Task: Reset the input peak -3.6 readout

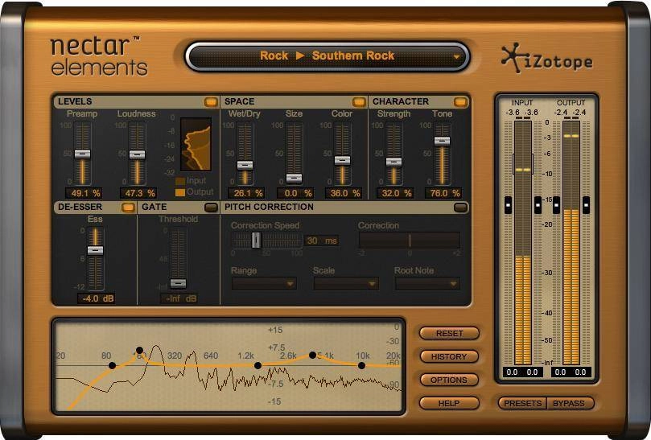Action: pyautogui.click(x=522, y=113)
